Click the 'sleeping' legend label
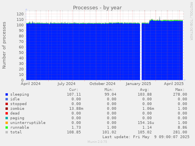 point(20,94)
